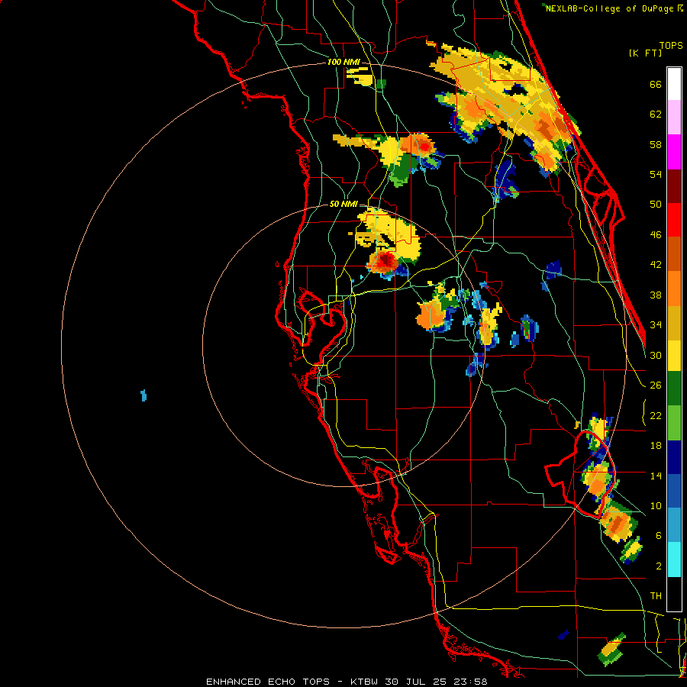Image resolution: width=687 pixels, height=687 pixels.
Task: Click the bright yellow legend swatch
Action: pyautogui.click(x=674, y=355)
